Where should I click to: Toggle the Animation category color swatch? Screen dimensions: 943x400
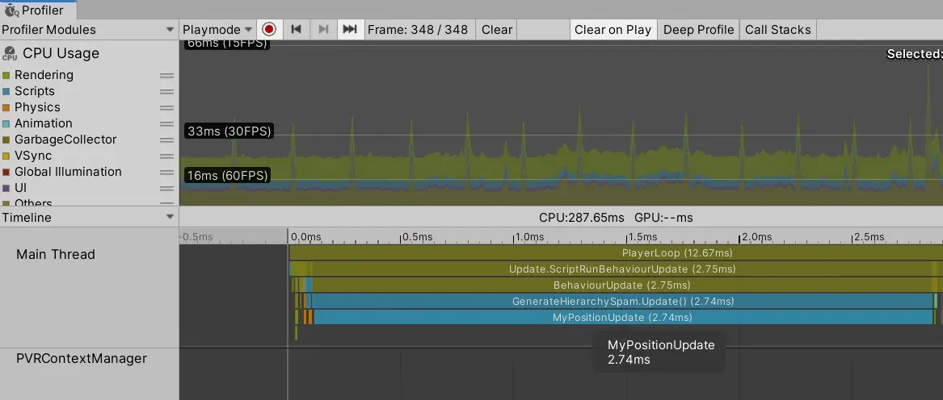(x=6, y=123)
